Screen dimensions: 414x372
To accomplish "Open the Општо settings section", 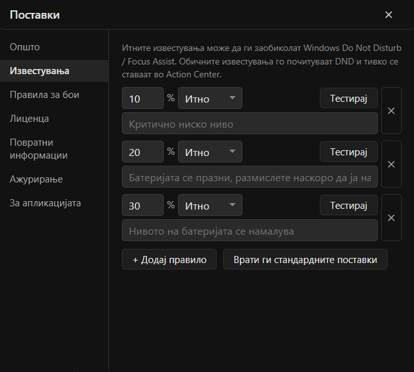I will [x=54, y=47].
